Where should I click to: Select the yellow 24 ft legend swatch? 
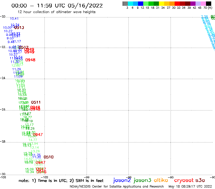pyautogui.click(x=162, y=3)
